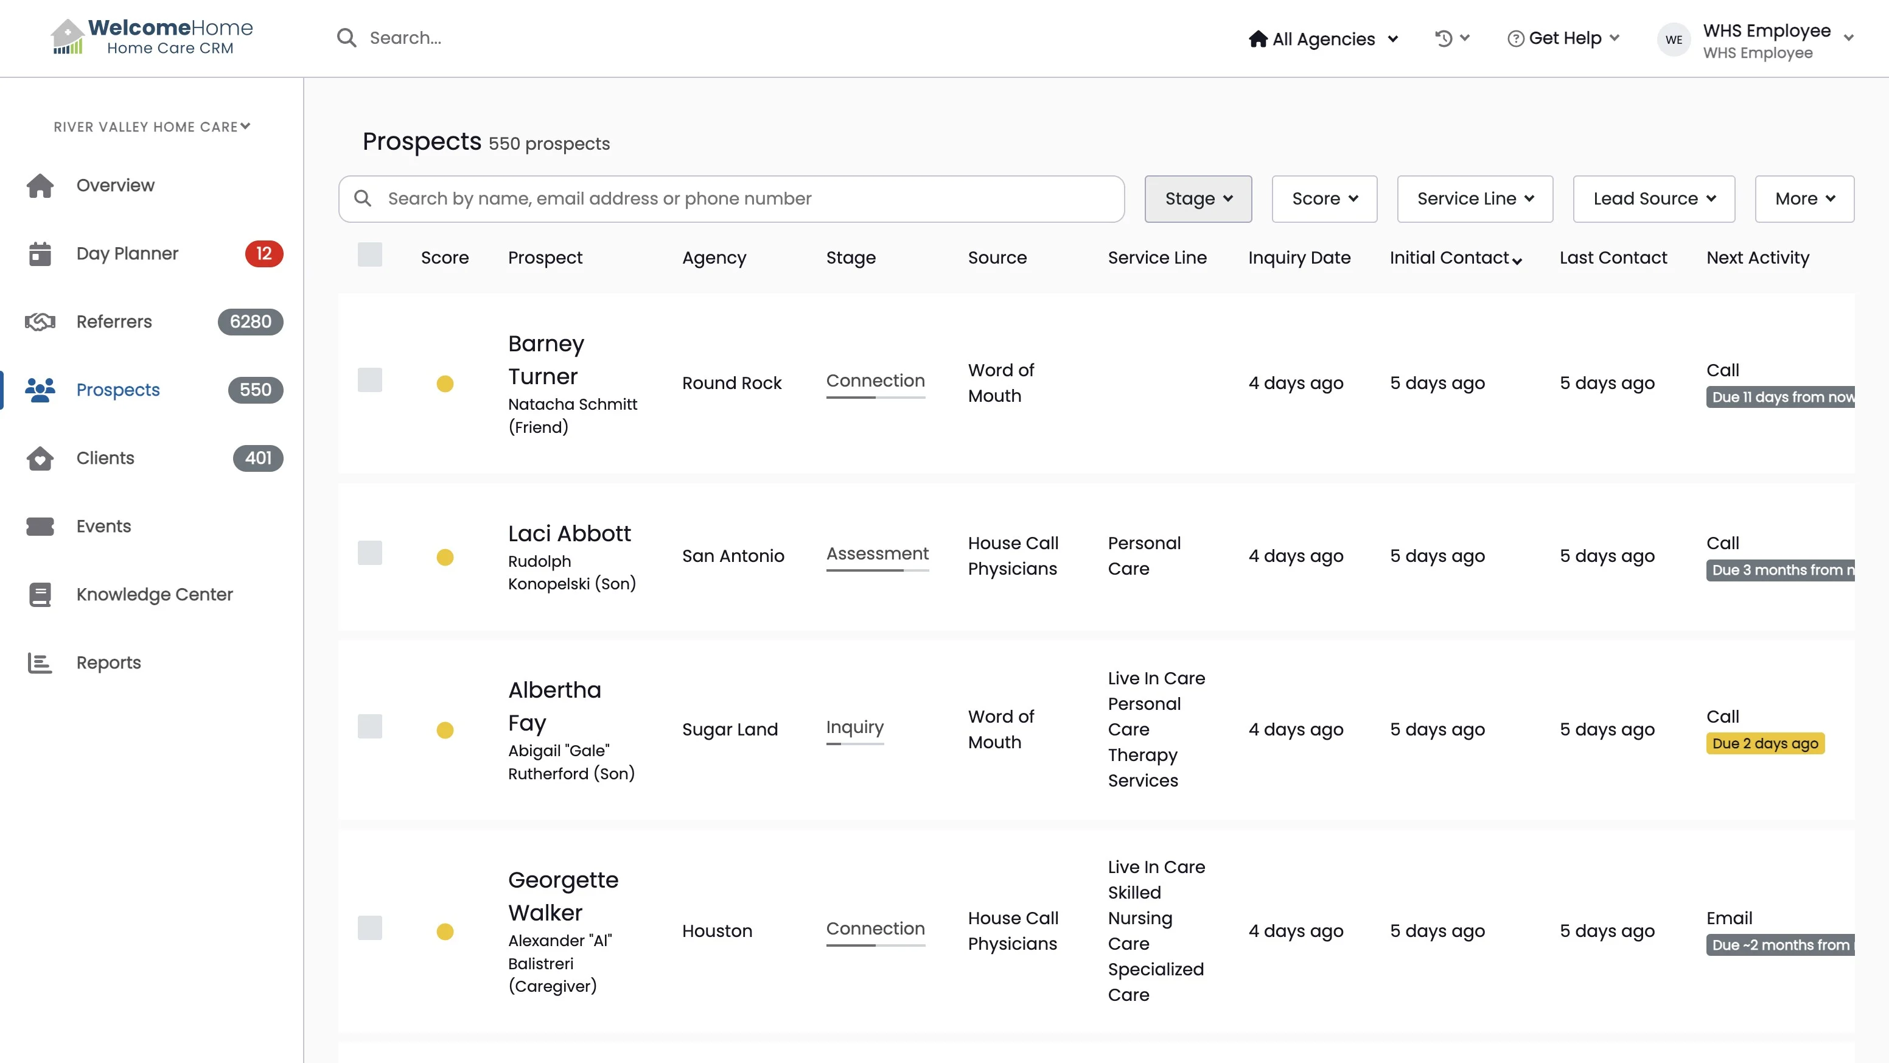Click the Clients house-heart icon
This screenshot has width=1889, height=1063.
click(x=40, y=458)
